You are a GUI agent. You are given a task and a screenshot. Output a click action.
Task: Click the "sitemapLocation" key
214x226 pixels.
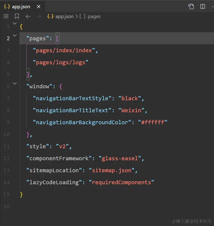pos(54,170)
